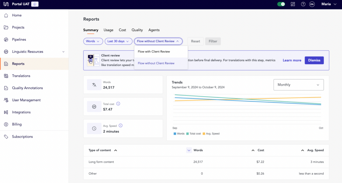
Task: Open the Maria user menu
Action: click(329, 4)
